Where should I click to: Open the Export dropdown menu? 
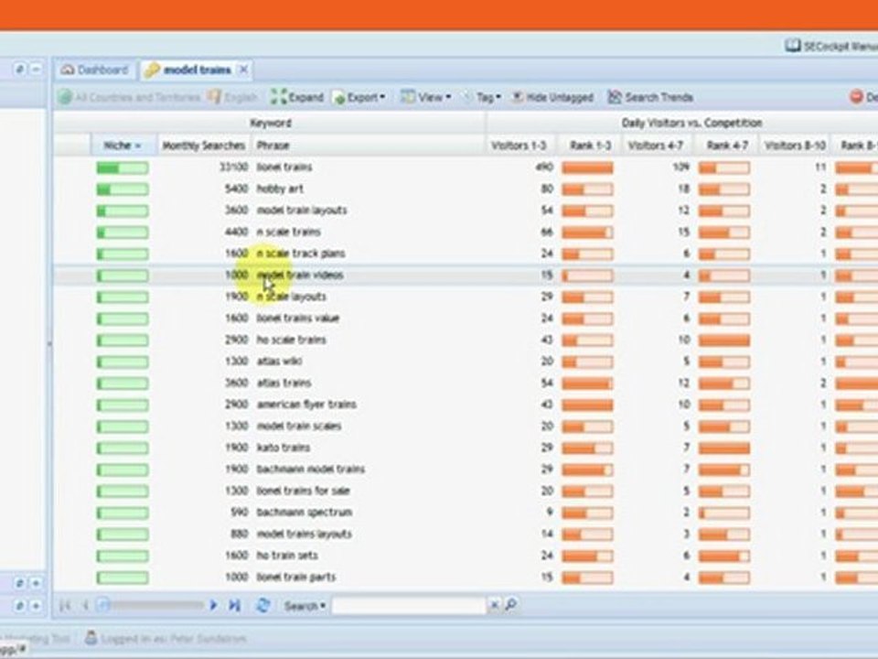(359, 98)
